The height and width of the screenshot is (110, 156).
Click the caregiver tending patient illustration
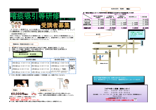coord(21,83)
